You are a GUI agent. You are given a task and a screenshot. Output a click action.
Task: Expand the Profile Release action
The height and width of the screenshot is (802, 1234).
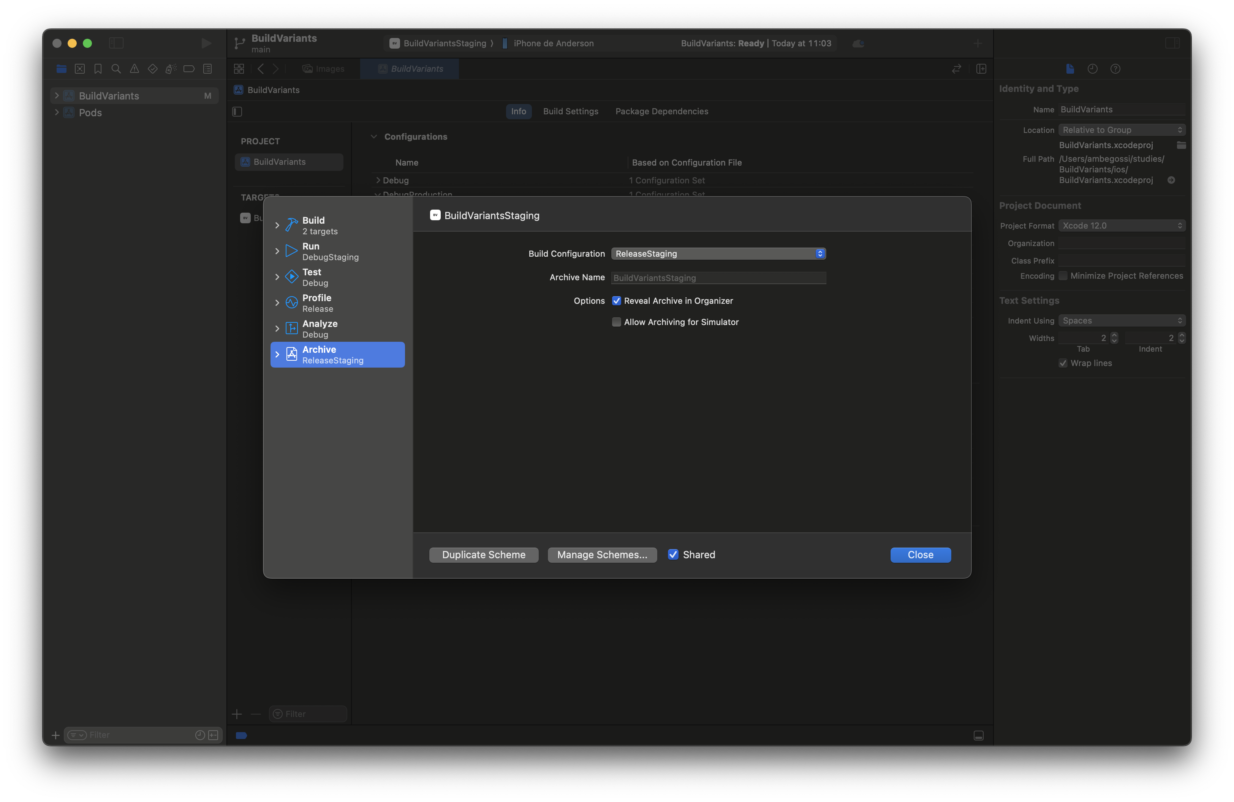(277, 303)
